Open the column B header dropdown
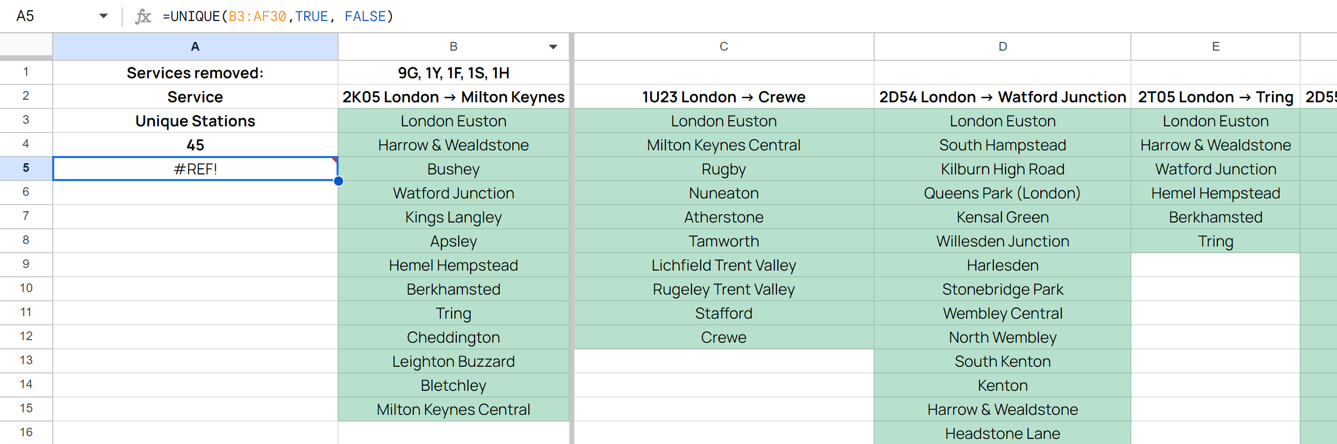Screen dimensions: 1337x444 [x=553, y=46]
